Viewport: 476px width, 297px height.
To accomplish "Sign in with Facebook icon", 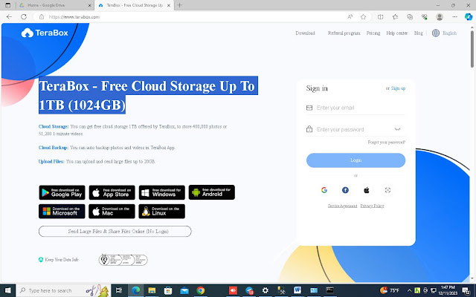I will [x=345, y=190].
